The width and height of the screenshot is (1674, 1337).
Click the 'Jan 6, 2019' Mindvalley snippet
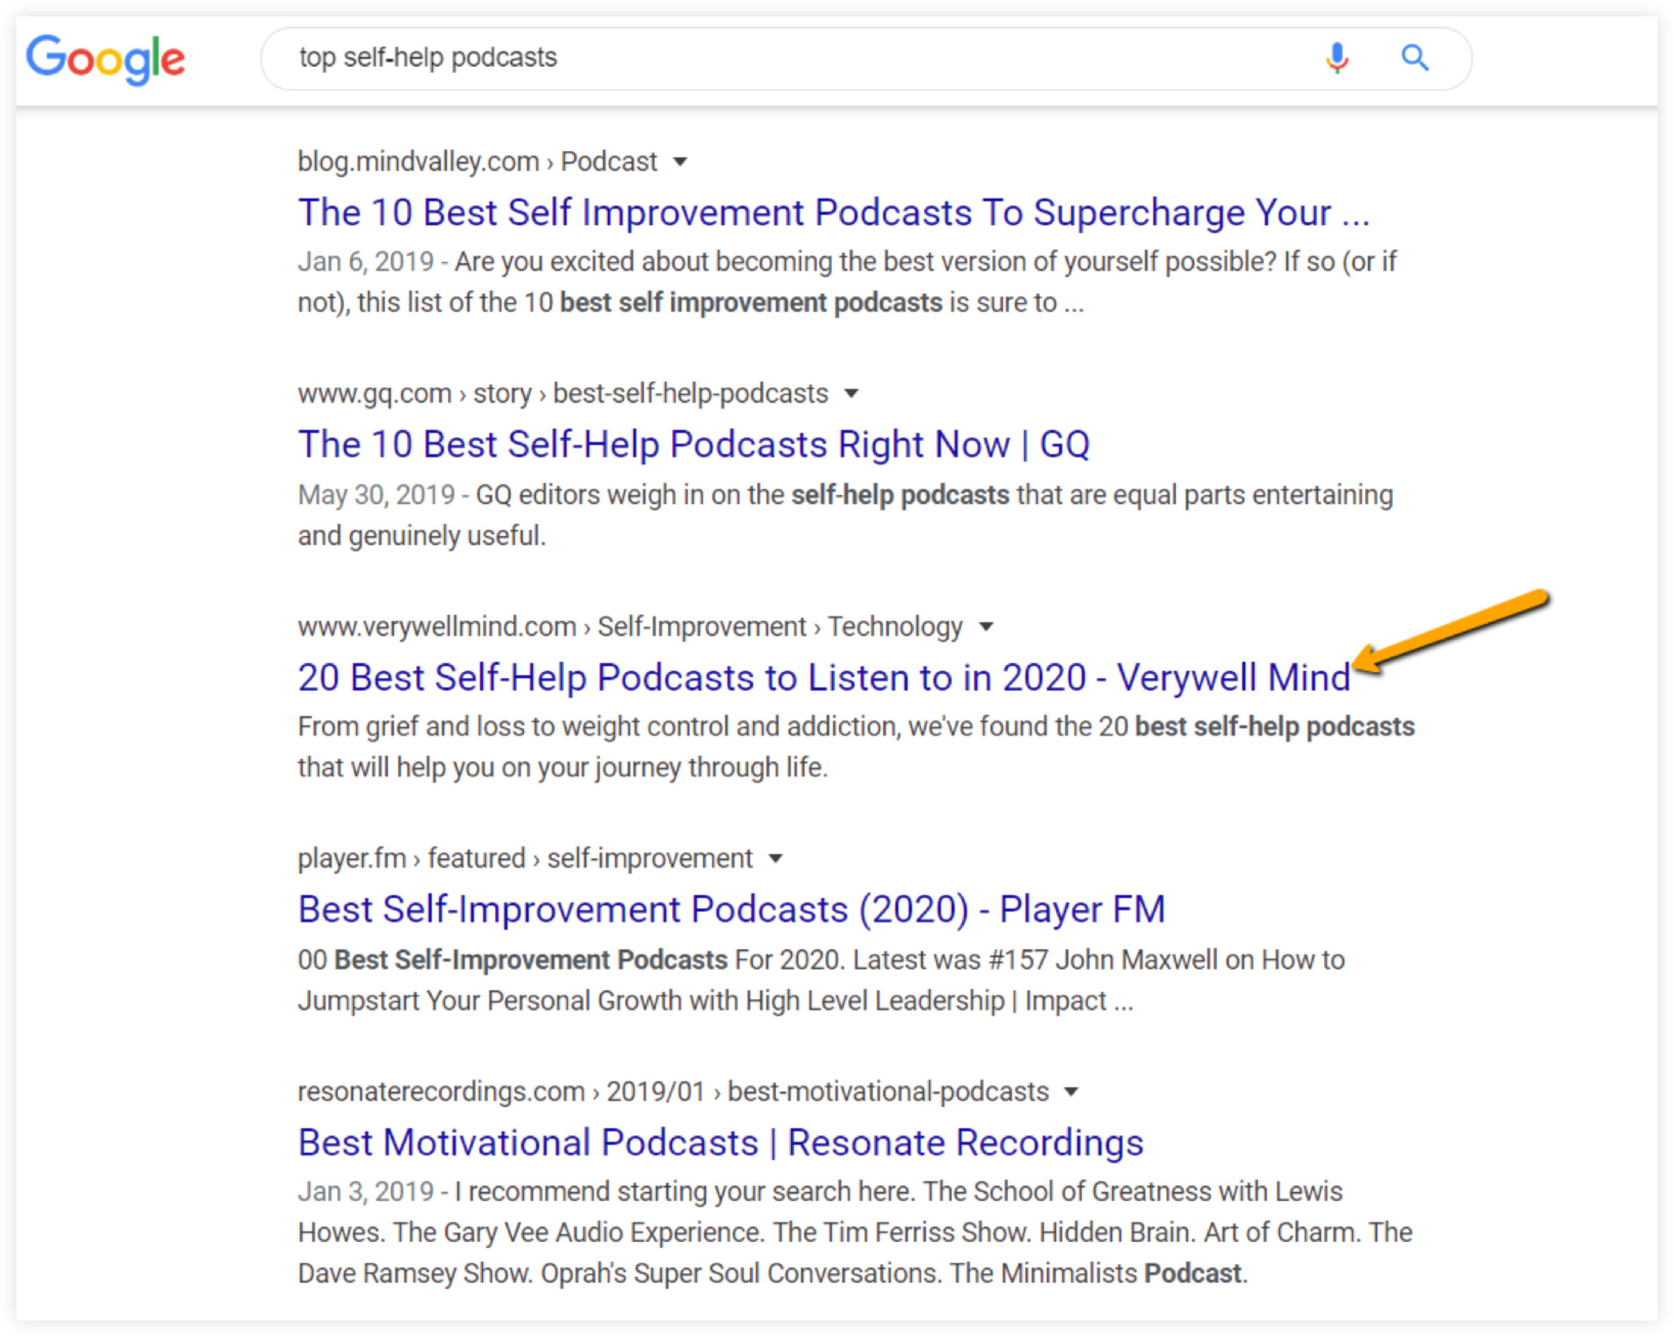(847, 282)
